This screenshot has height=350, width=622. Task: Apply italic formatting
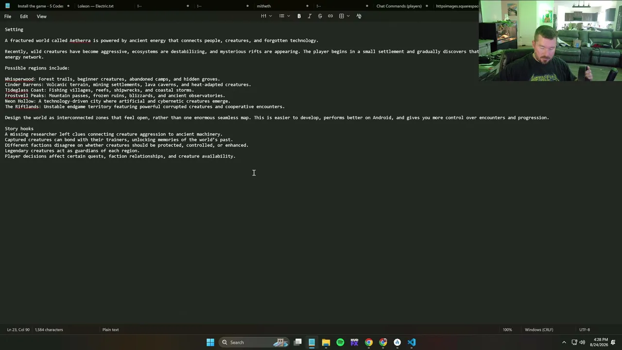click(x=310, y=16)
